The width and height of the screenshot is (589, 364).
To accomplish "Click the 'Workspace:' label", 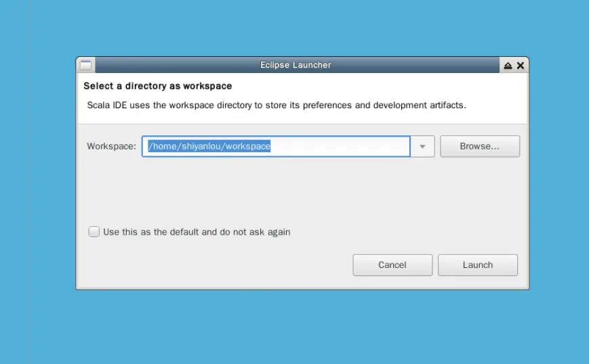I will pos(112,146).
